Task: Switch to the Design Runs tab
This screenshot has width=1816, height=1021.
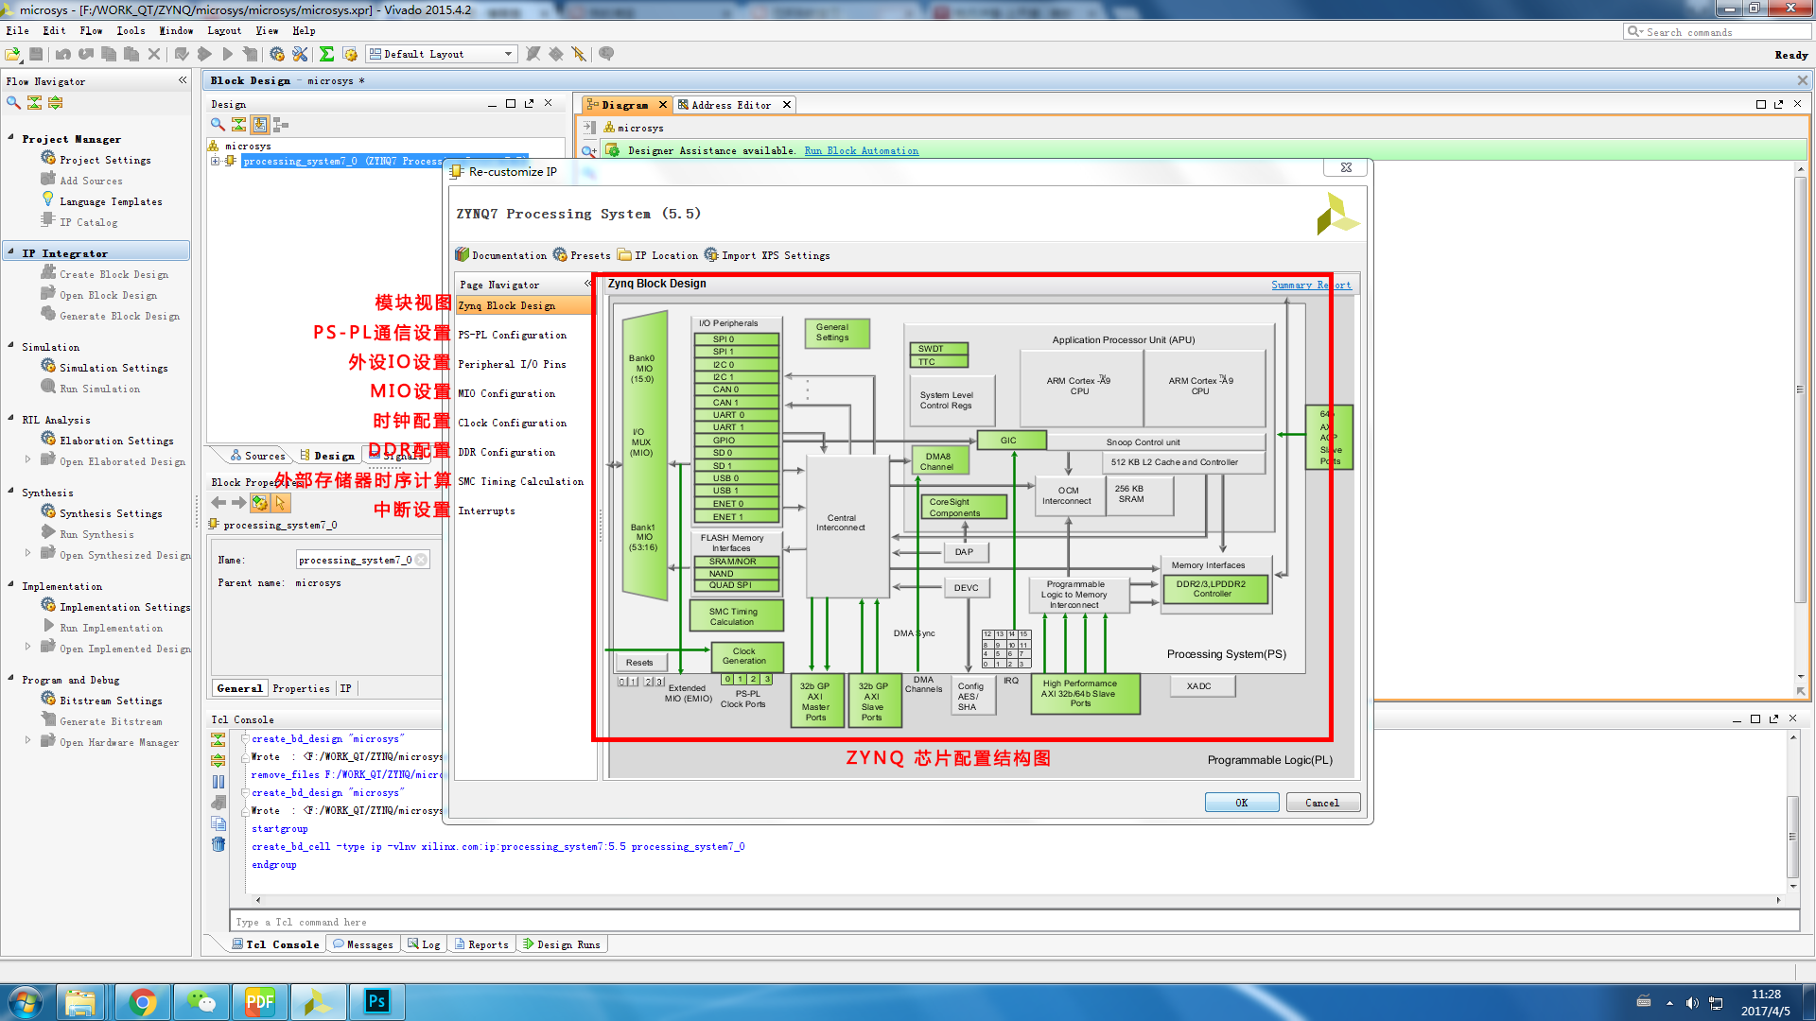Action: [562, 944]
